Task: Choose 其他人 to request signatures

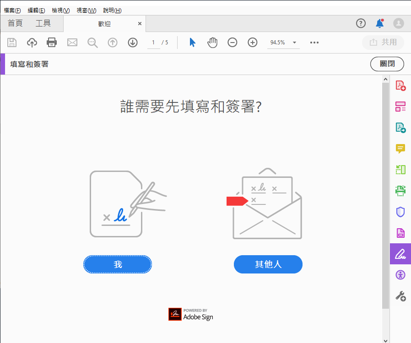Action: pyautogui.click(x=268, y=264)
